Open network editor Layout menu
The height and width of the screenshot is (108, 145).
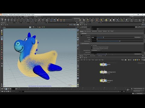tap(96, 60)
